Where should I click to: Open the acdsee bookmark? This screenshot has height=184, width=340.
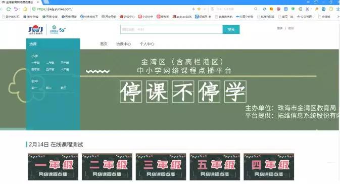coord(182,17)
